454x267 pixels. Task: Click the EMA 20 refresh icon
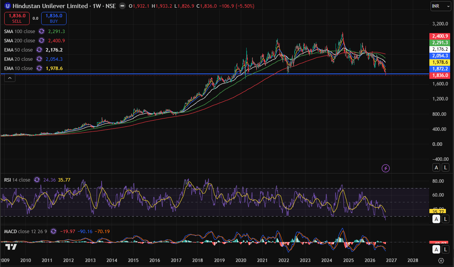point(39,59)
